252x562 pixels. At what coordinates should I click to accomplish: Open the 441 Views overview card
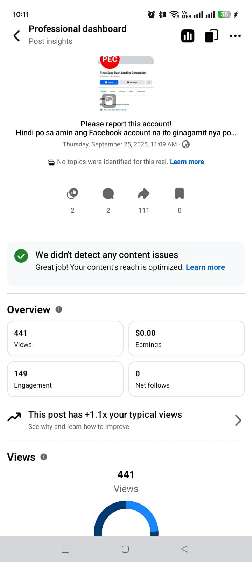[x=65, y=338]
